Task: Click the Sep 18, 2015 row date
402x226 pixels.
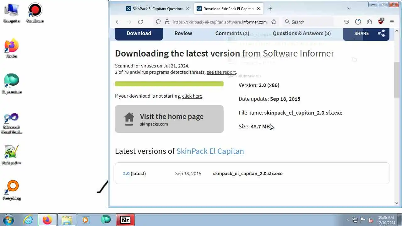Action: coord(188,173)
